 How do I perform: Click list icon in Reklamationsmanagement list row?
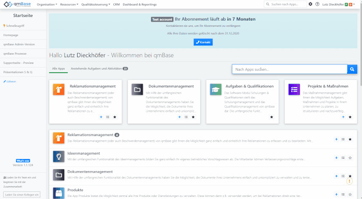tap(343, 139)
